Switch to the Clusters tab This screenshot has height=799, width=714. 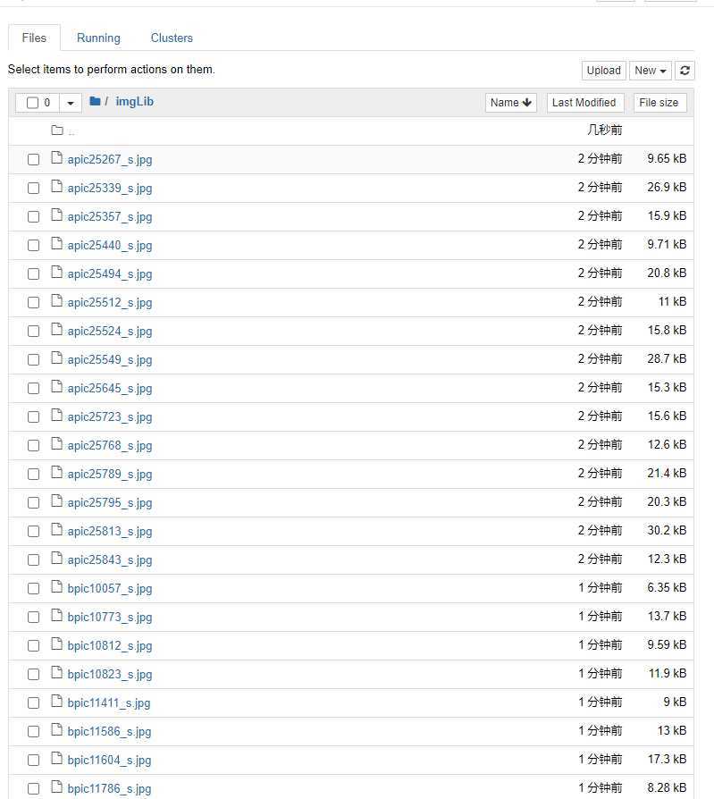[172, 38]
